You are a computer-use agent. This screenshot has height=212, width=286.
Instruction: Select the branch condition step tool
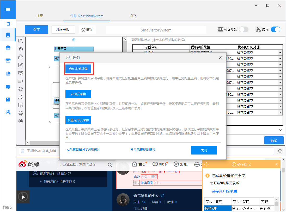[x=21, y=97]
